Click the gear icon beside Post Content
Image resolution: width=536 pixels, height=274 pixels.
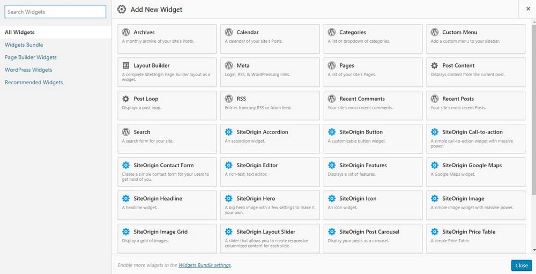[435, 65]
